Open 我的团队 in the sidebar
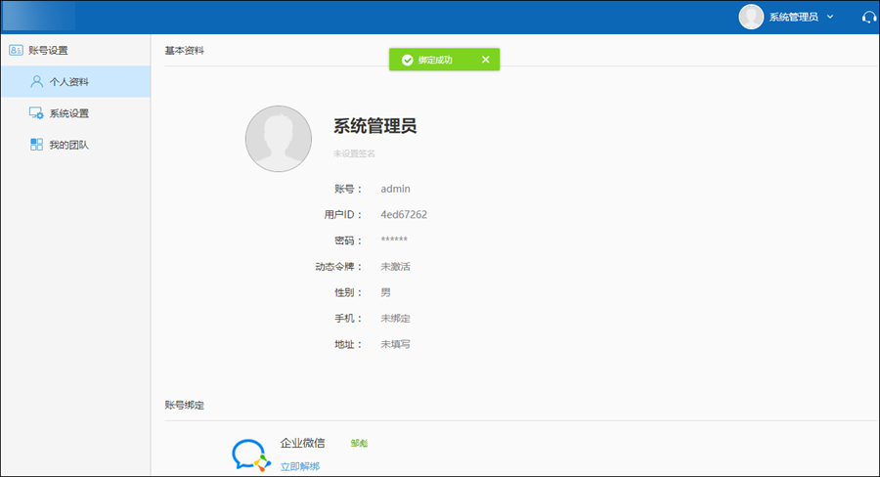 pos(68,145)
